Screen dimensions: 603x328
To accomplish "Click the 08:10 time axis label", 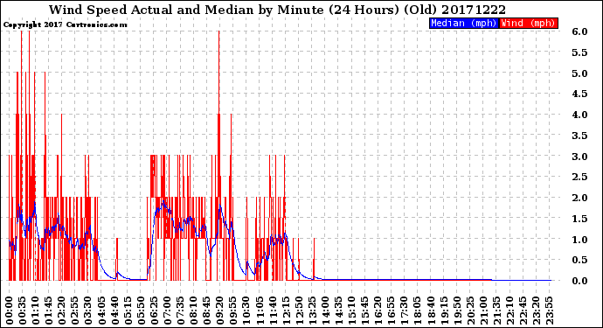I will click(193, 311).
